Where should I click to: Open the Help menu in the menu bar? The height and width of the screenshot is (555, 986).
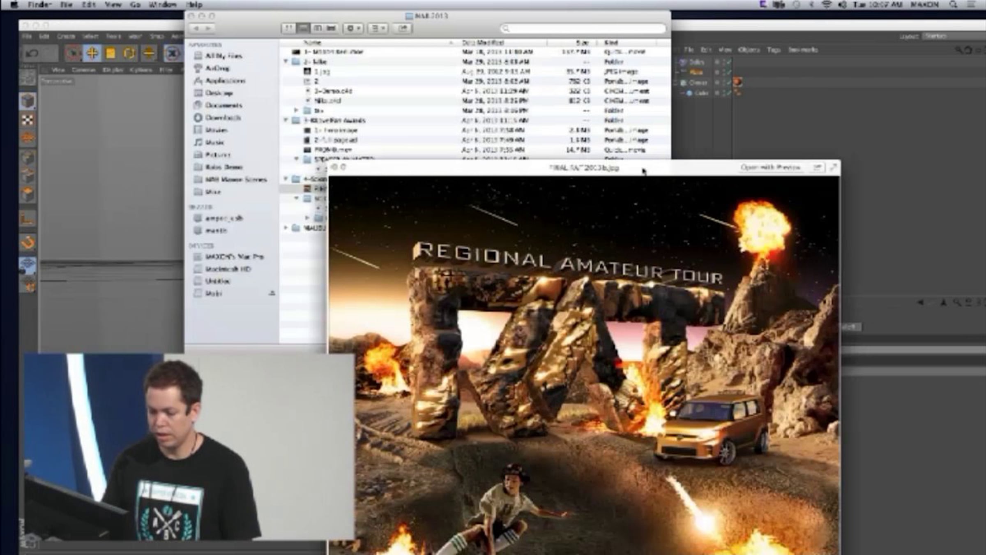point(194,5)
